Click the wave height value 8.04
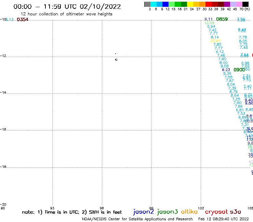 tap(231, 84)
